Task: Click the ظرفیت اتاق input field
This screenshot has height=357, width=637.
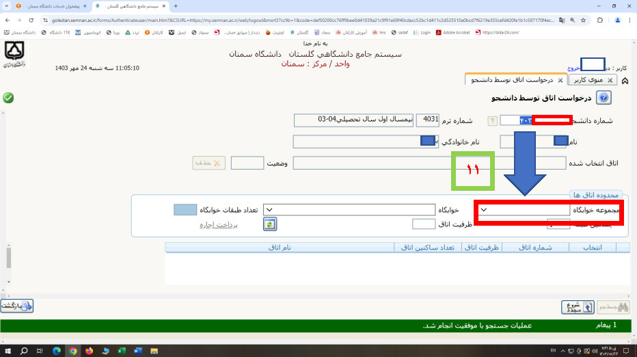Action: pos(424,224)
